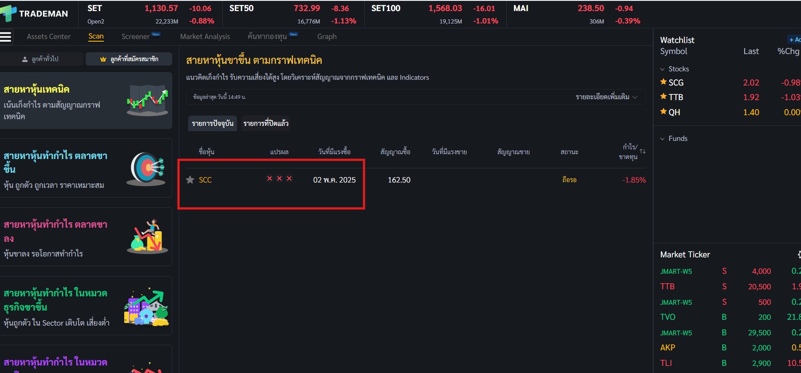Image resolution: width=801 pixels, height=373 pixels.
Task: Click AKP in Market Ticker
Action: [667, 348]
